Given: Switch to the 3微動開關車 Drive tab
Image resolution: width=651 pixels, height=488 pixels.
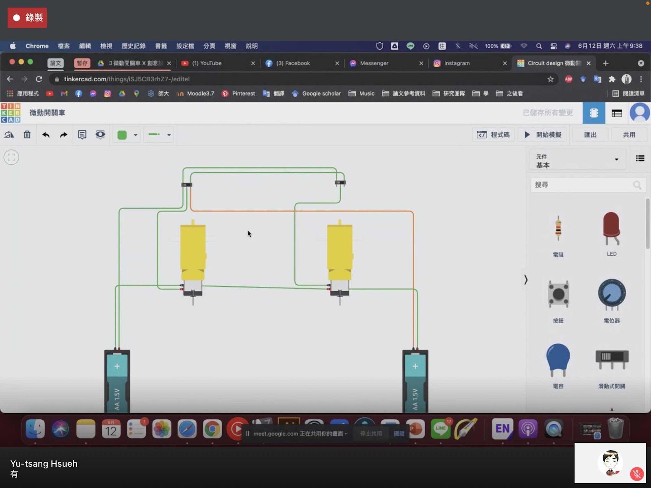Looking at the screenshot, I should coord(134,63).
